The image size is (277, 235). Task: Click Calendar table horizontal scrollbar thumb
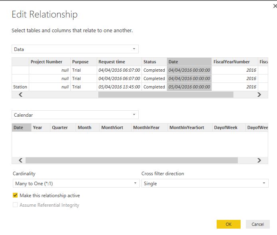click(132, 161)
